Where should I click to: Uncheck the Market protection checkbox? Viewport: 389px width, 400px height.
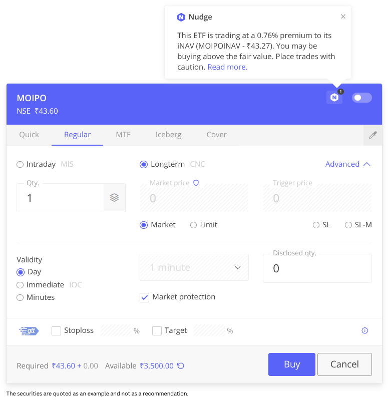[145, 297]
